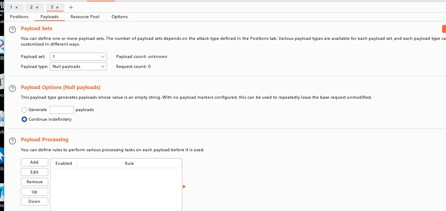Click the Edit rule button
The height and width of the screenshot is (211, 446).
tap(34, 172)
